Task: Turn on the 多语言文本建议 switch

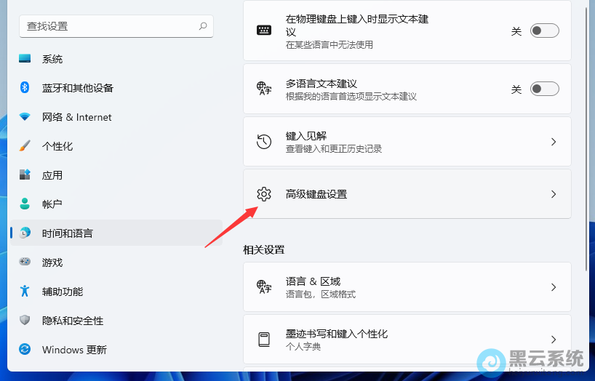Action: point(544,89)
